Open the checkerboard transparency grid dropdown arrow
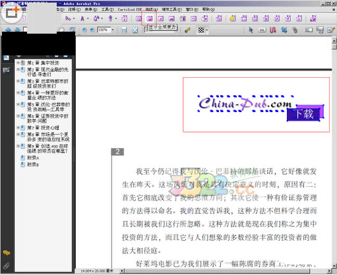 click(x=207, y=30)
